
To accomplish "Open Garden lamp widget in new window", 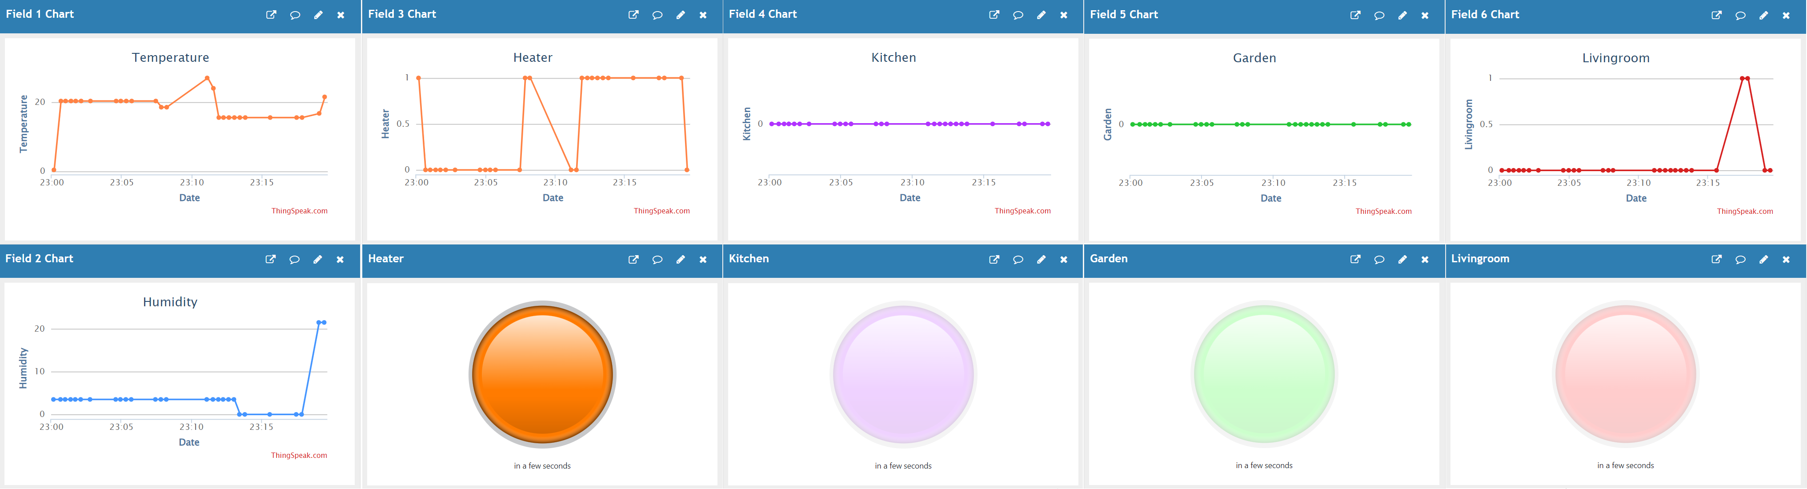I will [1355, 260].
